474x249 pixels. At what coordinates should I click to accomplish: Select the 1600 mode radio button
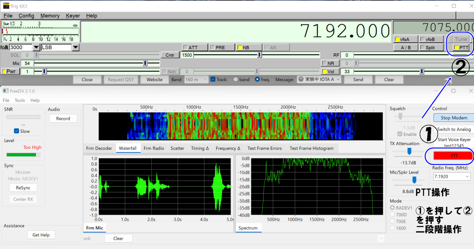coord(392,228)
